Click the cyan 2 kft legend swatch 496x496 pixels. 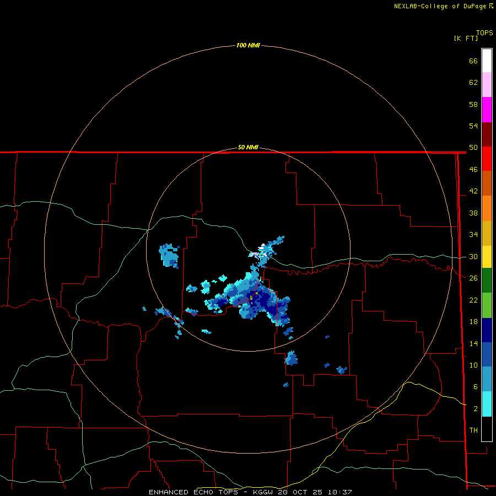[x=487, y=404]
